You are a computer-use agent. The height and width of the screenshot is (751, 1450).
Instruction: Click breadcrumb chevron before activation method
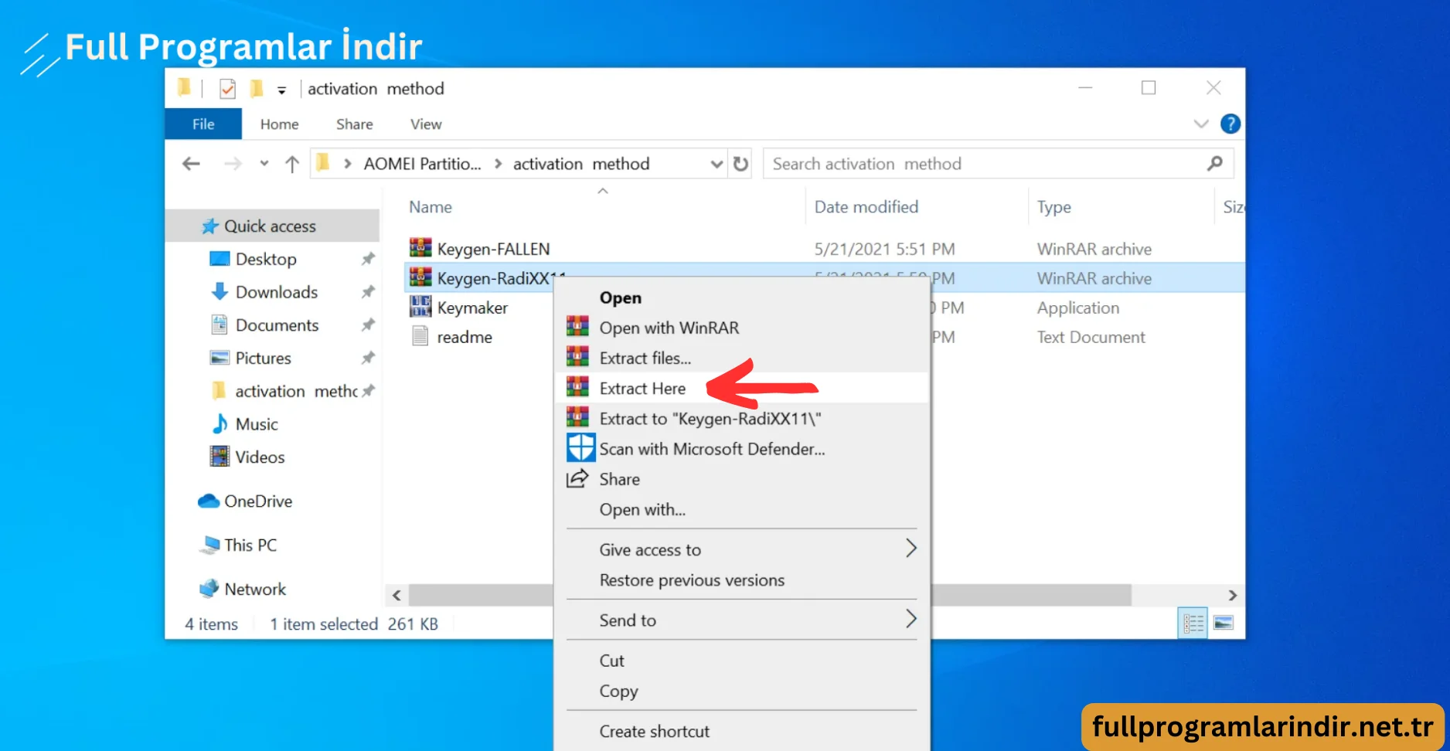click(x=499, y=164)
